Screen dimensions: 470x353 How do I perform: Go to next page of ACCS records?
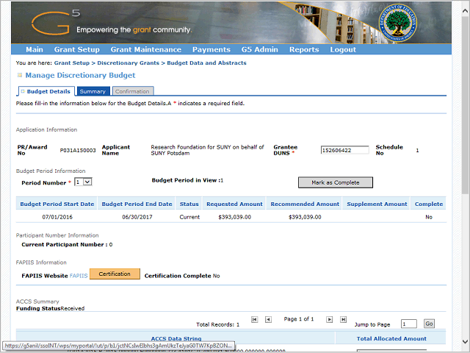click(x=330, y=319)
